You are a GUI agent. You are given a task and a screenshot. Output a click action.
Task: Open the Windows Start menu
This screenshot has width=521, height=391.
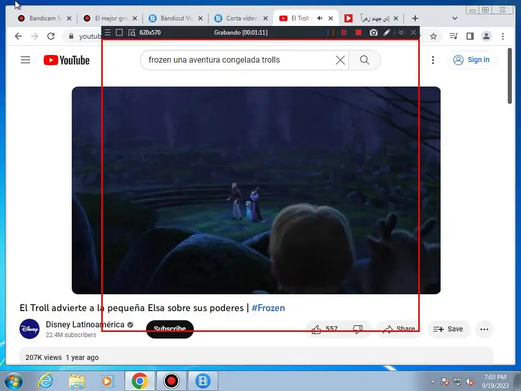click(x=14, y=381)
